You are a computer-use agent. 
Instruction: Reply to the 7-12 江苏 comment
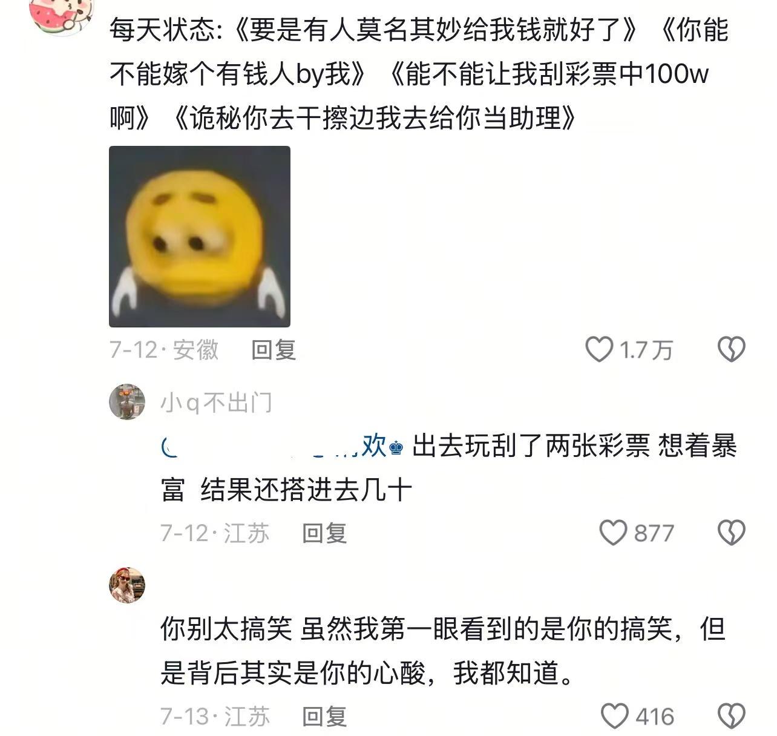click(x=324, y=533)
